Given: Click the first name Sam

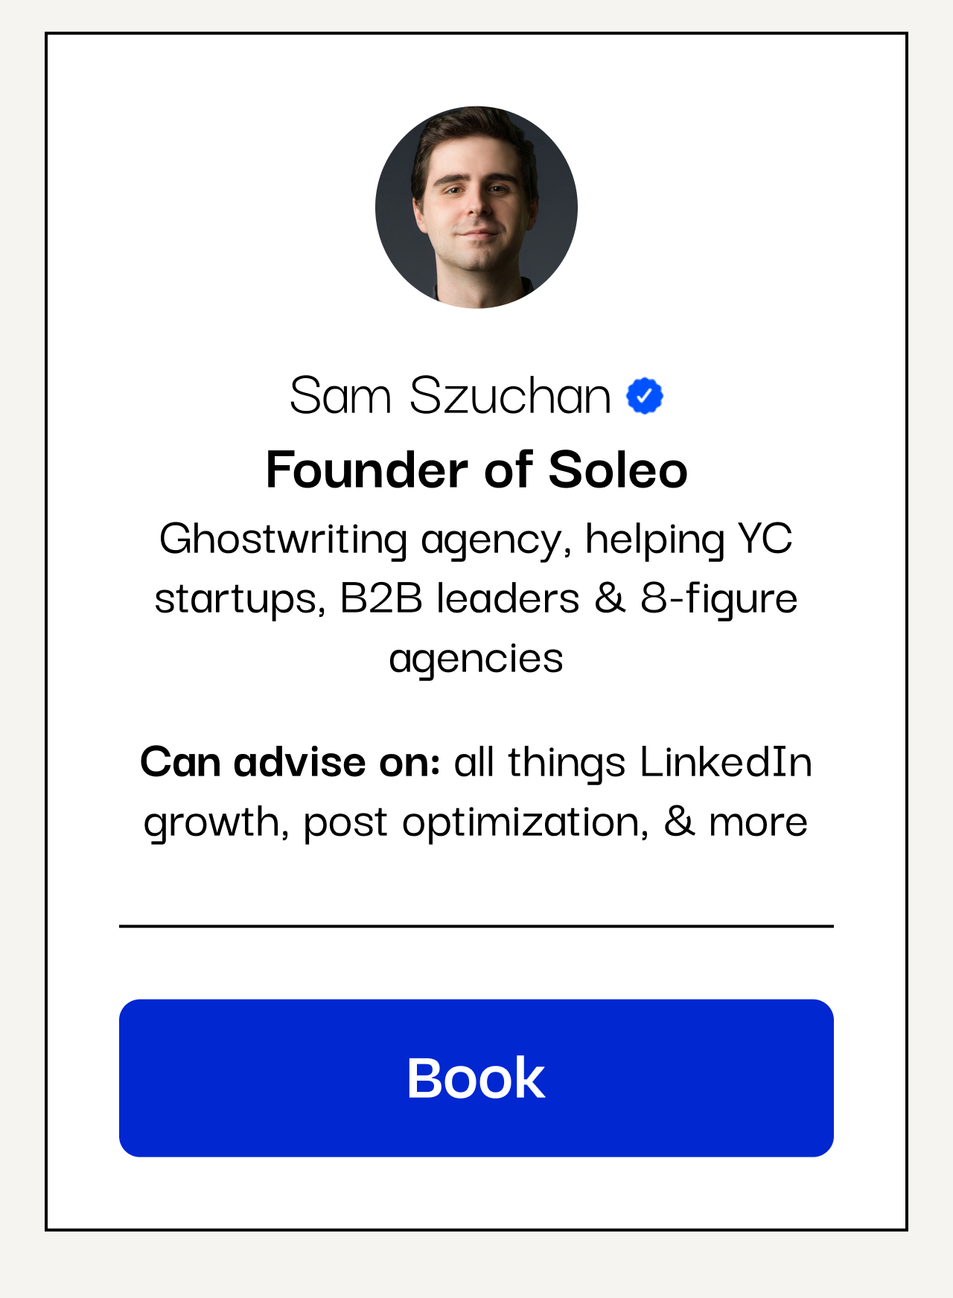Looking at the screenshot, I should tap(340, 395).
